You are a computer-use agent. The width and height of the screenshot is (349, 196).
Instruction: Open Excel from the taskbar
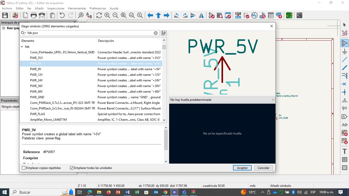137,192
